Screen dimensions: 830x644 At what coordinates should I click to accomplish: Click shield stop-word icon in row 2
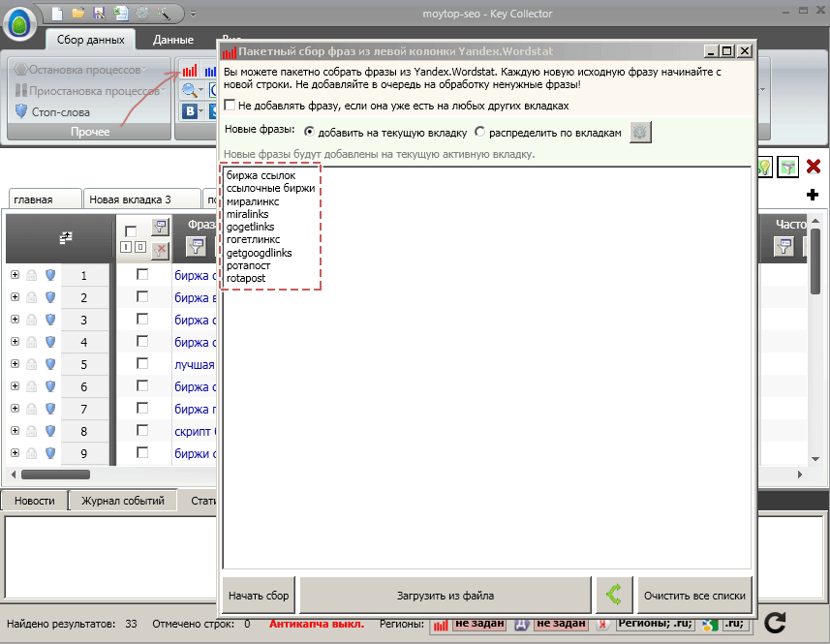[50, 297]
